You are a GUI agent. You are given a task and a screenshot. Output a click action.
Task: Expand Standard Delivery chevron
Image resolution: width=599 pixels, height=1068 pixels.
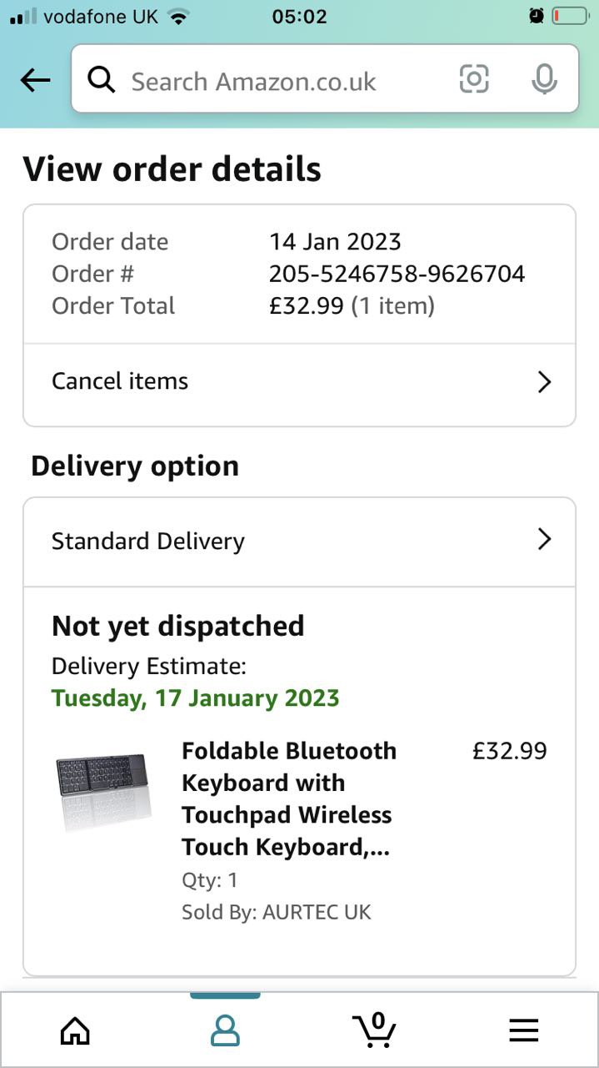(544, 540)
